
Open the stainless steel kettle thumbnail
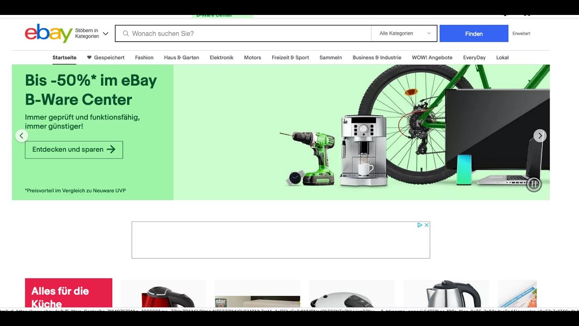(446, 294)
